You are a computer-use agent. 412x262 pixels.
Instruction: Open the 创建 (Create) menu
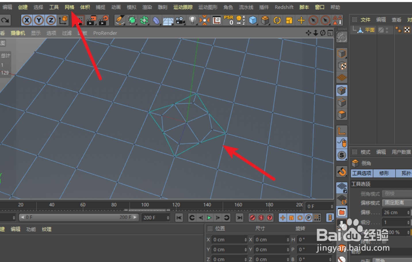click(23, 7)
